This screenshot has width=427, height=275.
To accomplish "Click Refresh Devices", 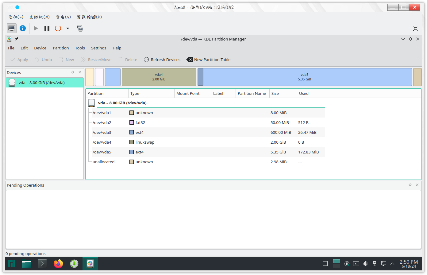I will [x=162, y=60].
